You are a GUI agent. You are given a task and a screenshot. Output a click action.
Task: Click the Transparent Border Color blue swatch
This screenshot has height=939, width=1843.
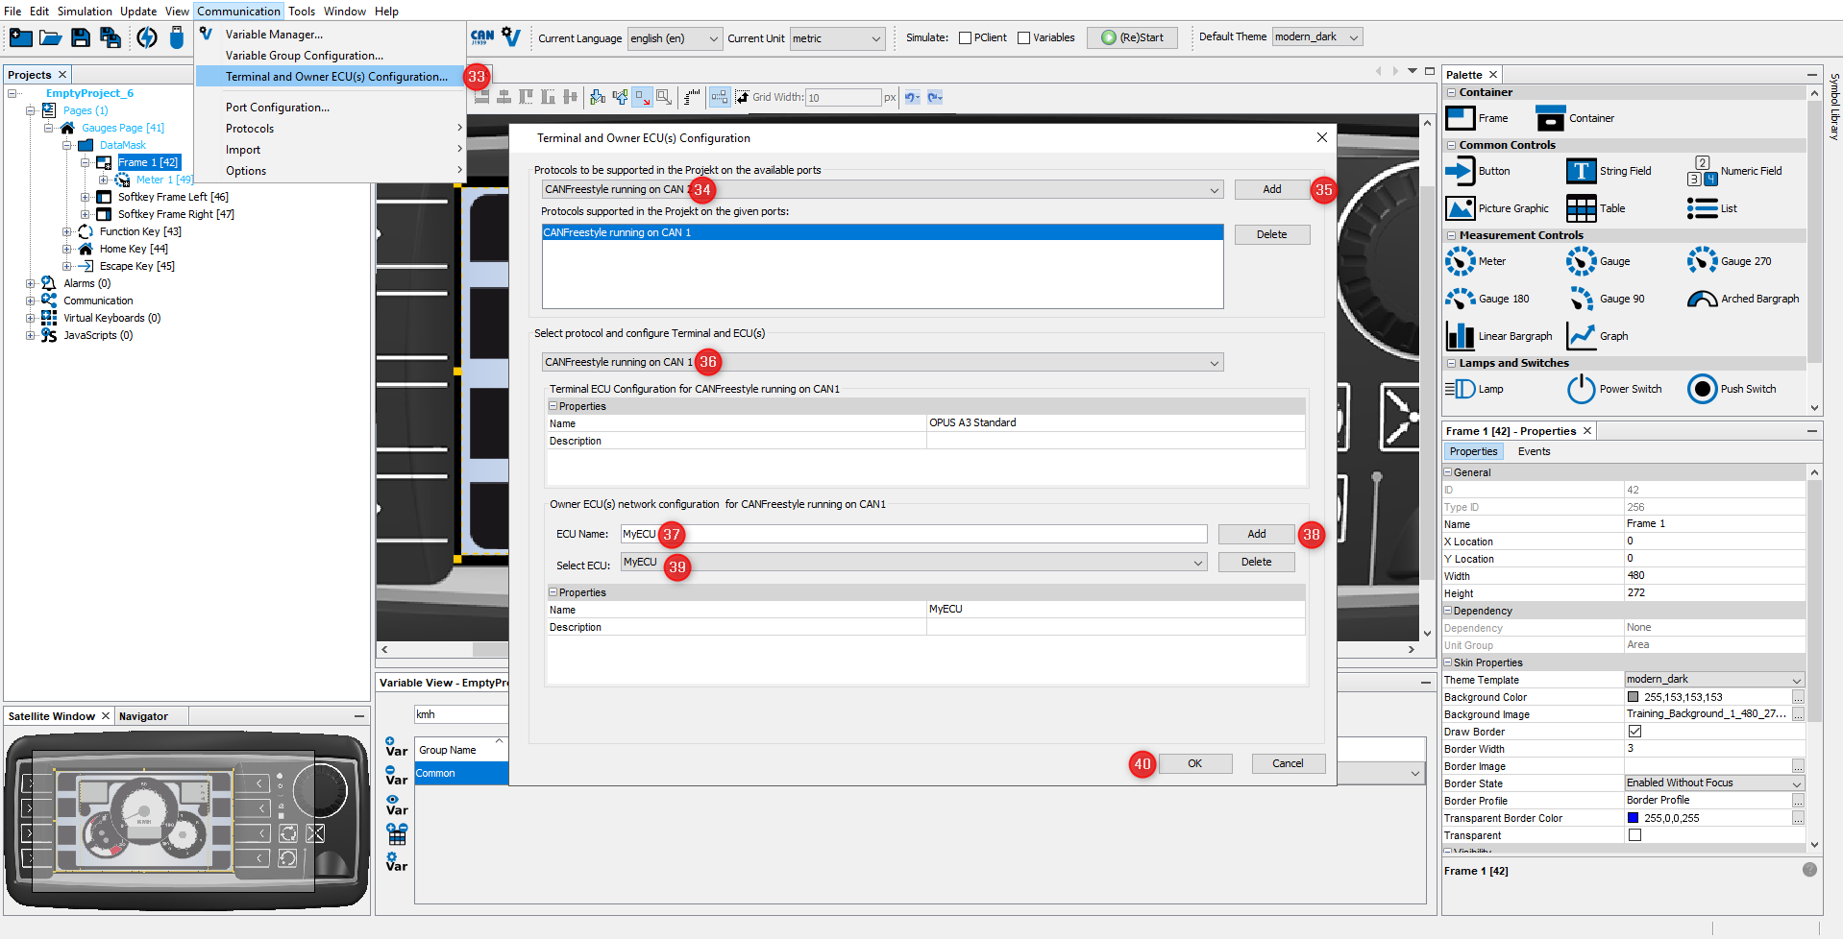point(1633,818)
